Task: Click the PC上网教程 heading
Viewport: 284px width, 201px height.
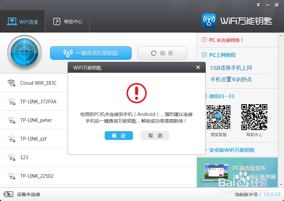Action: coord(222,55)
